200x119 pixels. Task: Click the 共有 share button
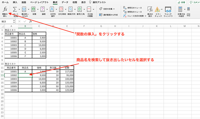pyautogui.click(x=181, y=2)
